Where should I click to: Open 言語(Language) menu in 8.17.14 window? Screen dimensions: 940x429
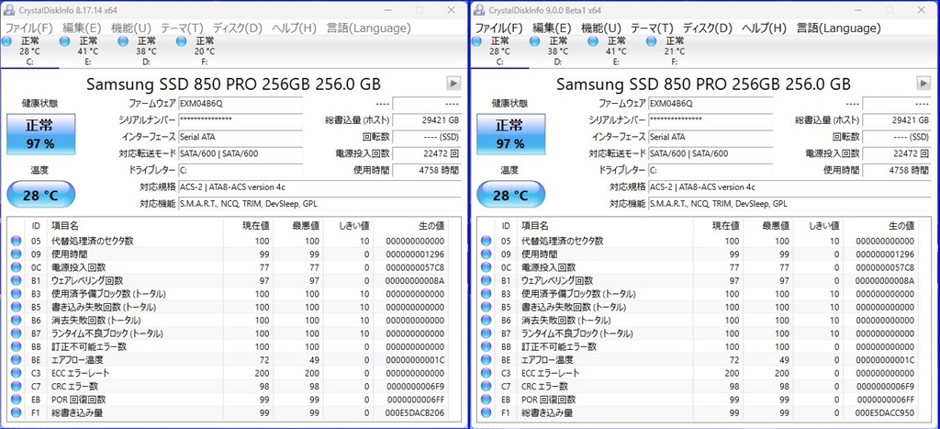(x=368, y=28)
